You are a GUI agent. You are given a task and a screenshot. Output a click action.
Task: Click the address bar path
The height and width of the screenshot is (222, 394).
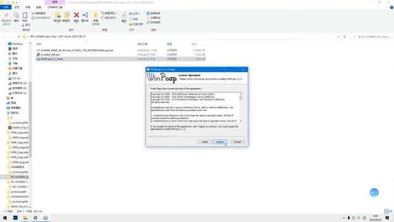58,36
